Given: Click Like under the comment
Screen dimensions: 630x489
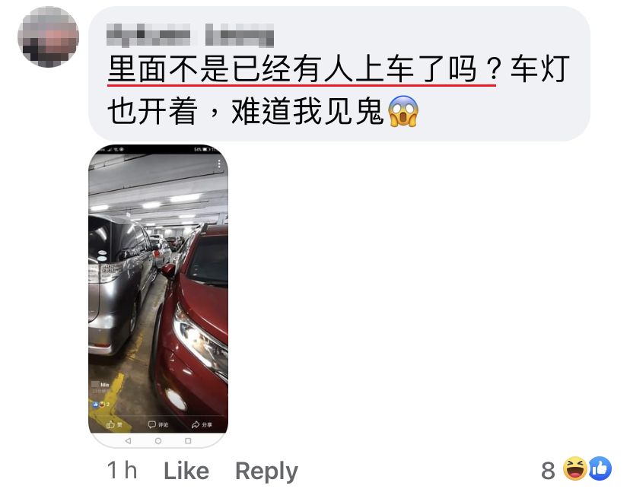Looking at the screenshot, I should (x=186, y=471).
